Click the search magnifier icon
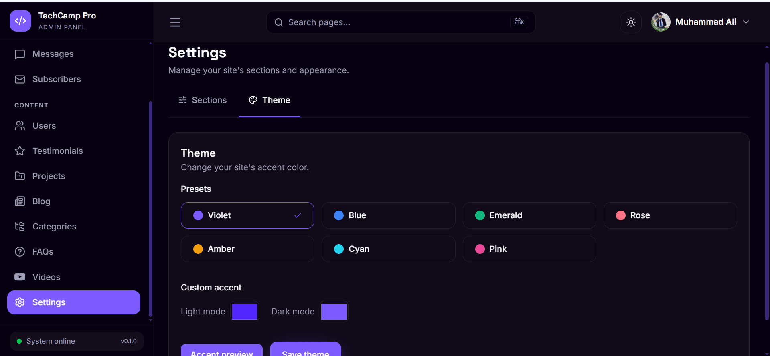The height and width of the screenshot is (356, 770). pos(279,22)
